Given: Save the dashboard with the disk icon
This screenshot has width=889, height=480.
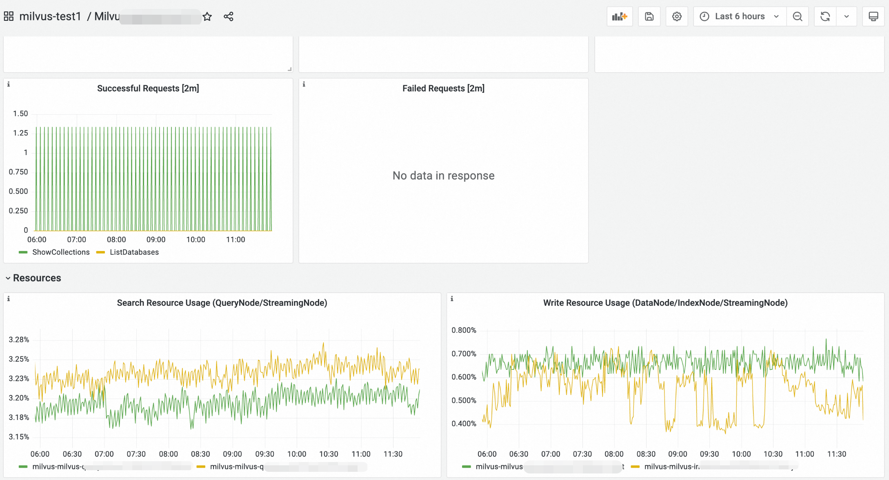Looking at the screenshot, I should [649, 16].
